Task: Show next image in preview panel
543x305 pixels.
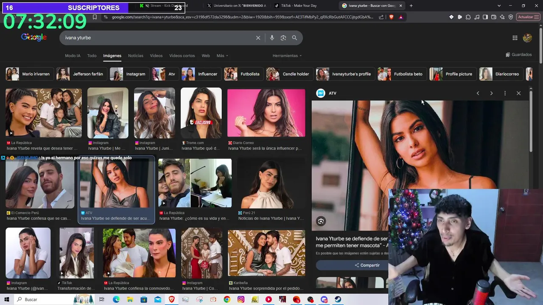Action: 491,93
